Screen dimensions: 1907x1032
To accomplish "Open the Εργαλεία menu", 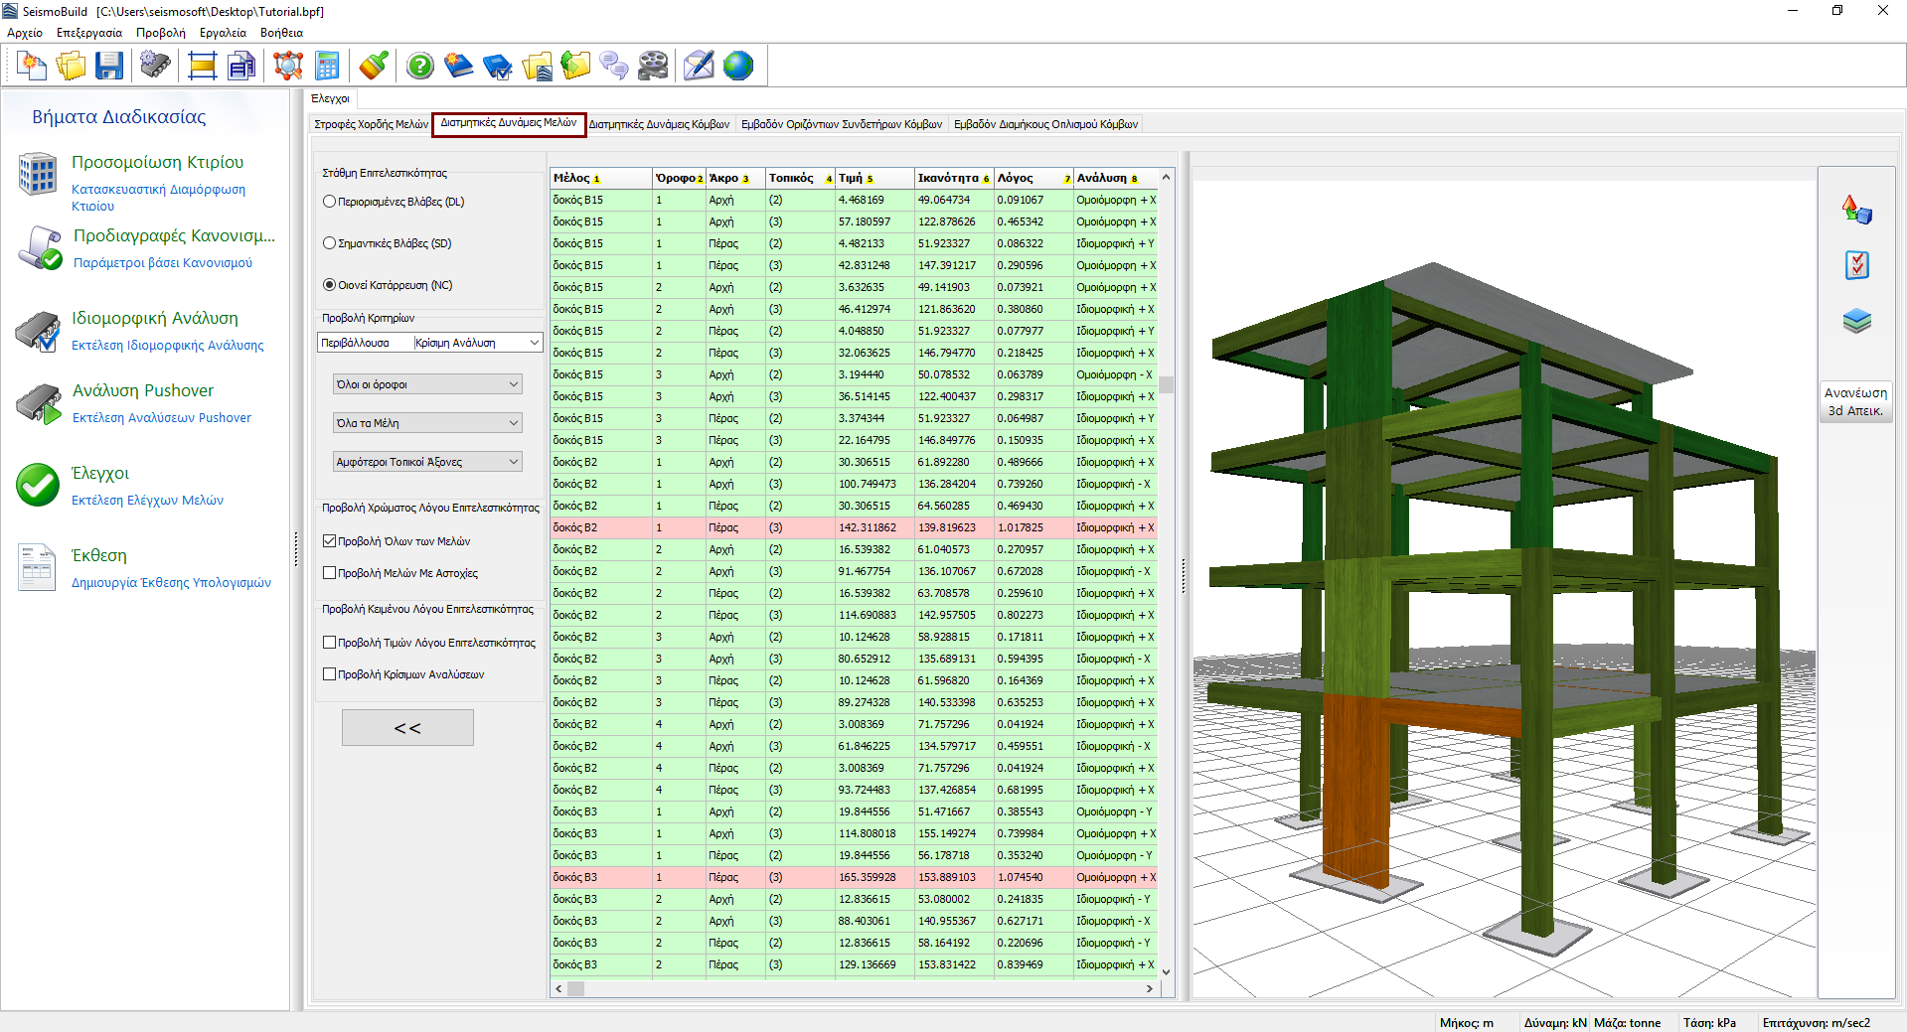I will pyautogui.click(x=223, y=33).
